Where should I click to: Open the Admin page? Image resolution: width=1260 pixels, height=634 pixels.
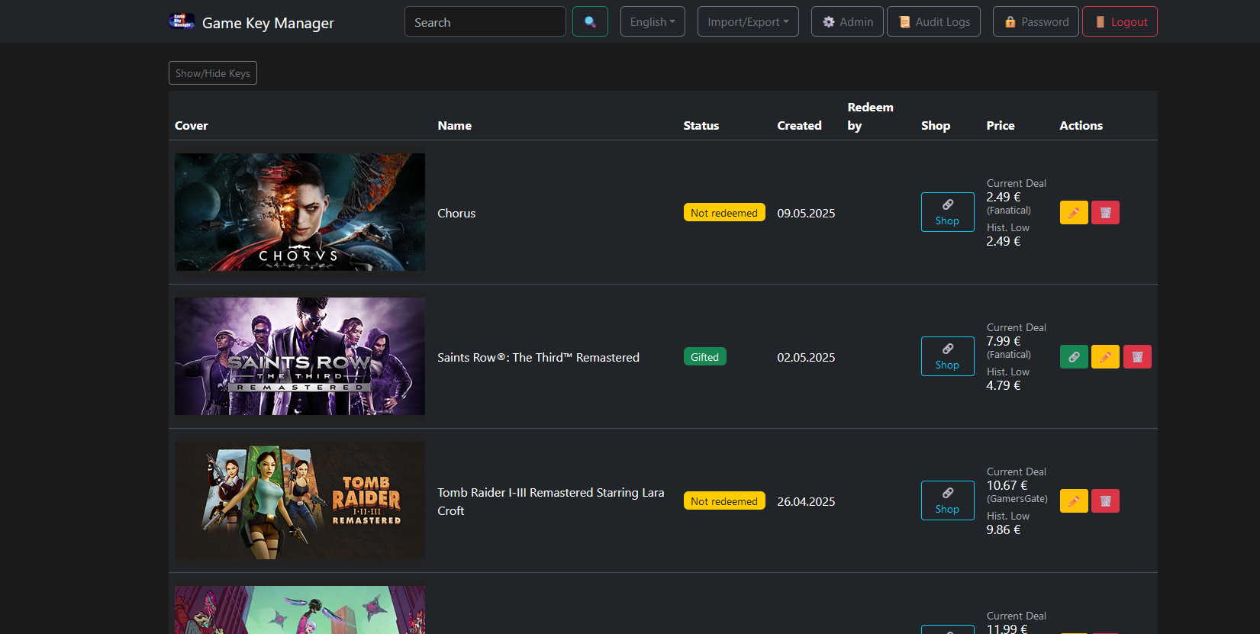coord(847,22)
